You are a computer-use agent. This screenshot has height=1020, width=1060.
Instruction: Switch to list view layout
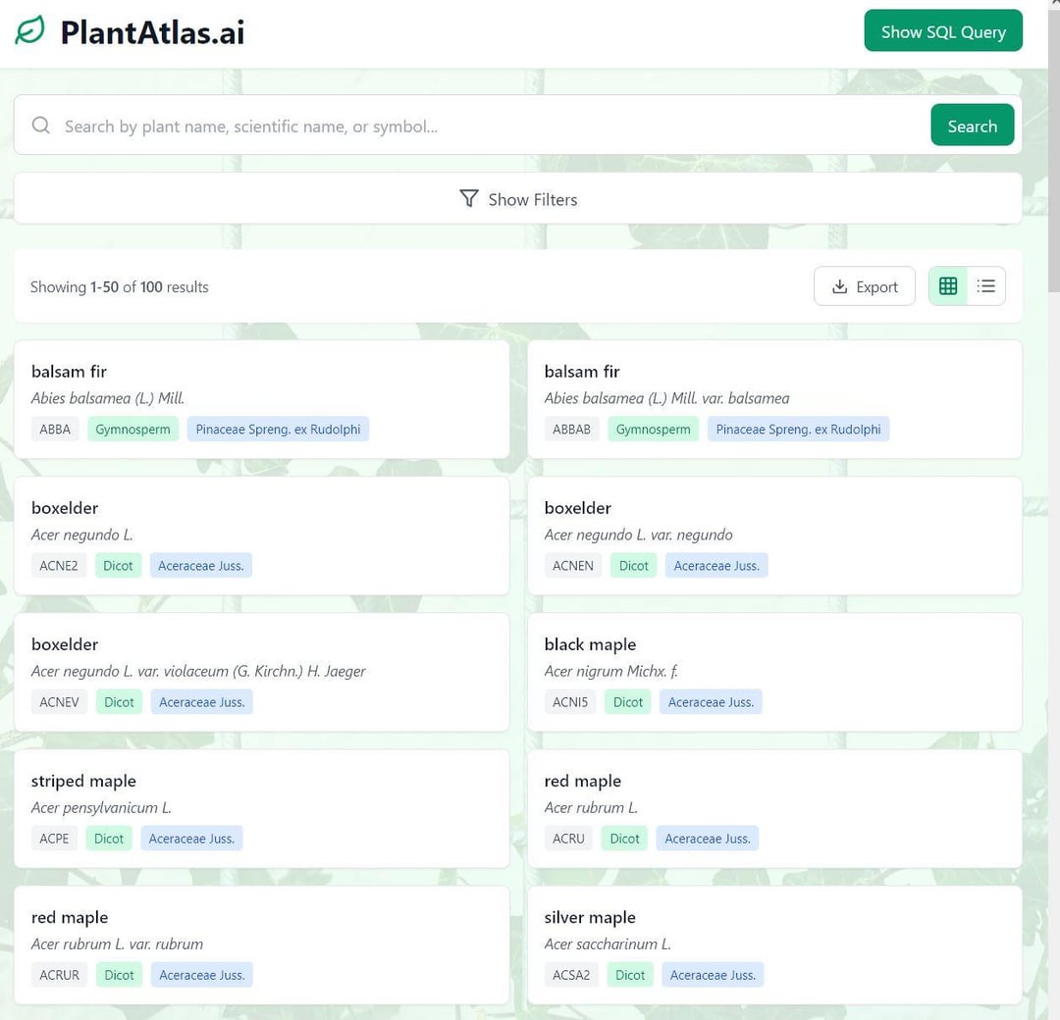click(985, 286)
